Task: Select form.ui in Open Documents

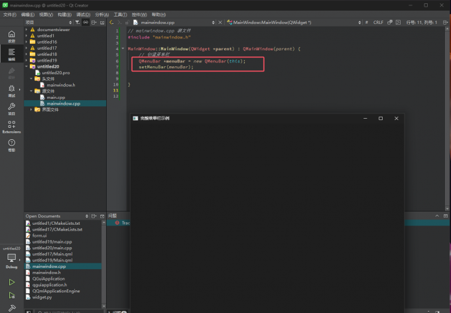Action: pyautogui.click(x=39, y=235)
